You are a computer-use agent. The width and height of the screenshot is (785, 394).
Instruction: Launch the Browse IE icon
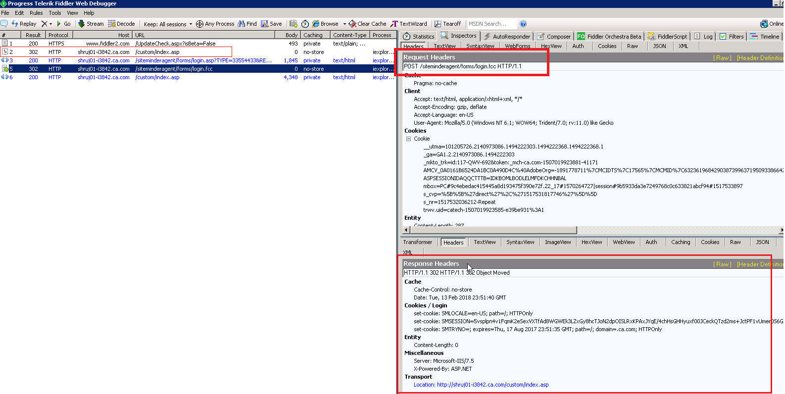316,24
